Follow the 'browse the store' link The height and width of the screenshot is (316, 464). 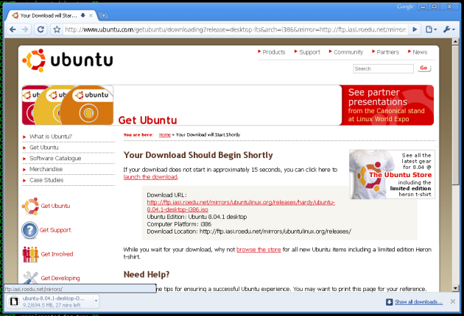click(259, 250)
